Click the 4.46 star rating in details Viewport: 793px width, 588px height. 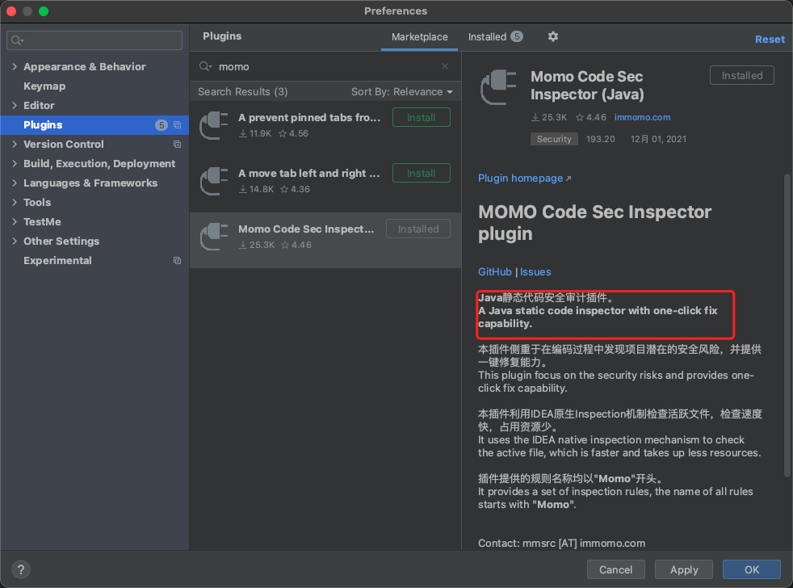[590, 117]
